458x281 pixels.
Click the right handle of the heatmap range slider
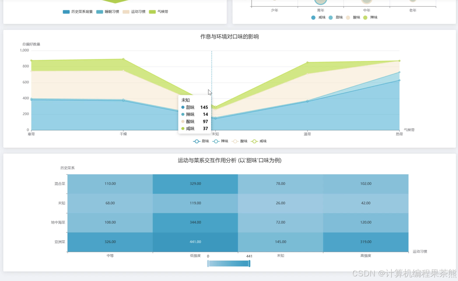coord(249,263)
